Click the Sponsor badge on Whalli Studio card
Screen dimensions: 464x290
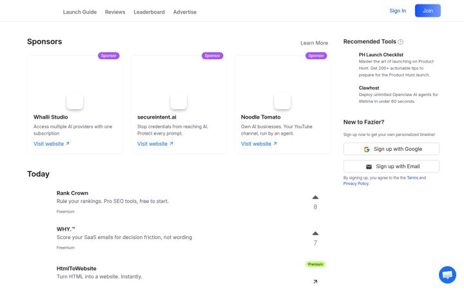[x=109, y=55]
